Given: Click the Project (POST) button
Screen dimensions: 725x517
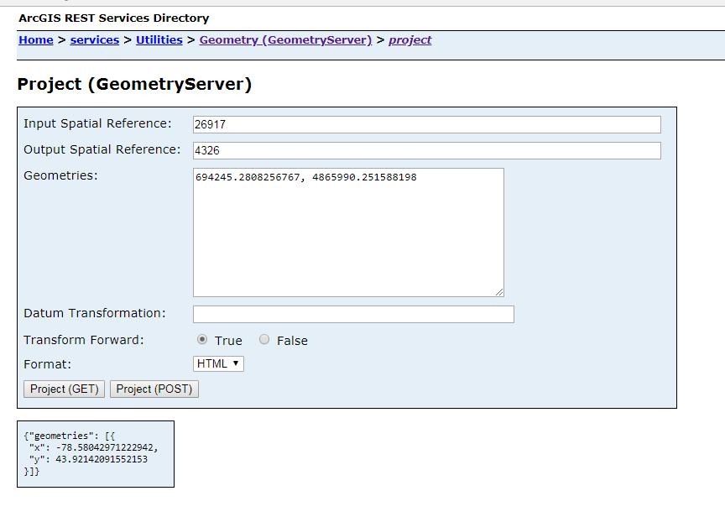Looking at the screenshot, I should (154, 389).
